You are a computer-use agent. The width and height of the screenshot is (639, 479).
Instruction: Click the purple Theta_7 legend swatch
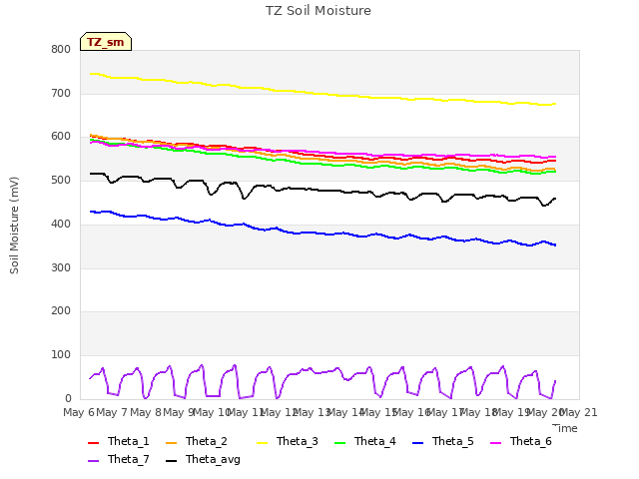click(x=93, y=460)
